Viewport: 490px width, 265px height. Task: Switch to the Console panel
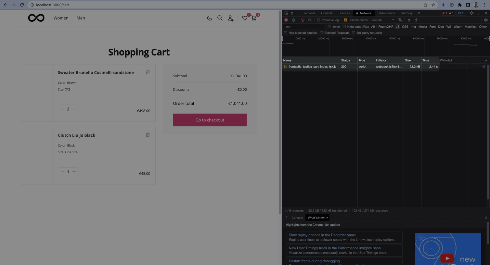click(327, 13)
